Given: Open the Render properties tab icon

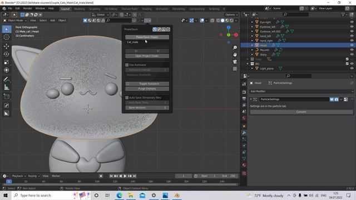Looking at the screenshot, I should click(244, 92).
